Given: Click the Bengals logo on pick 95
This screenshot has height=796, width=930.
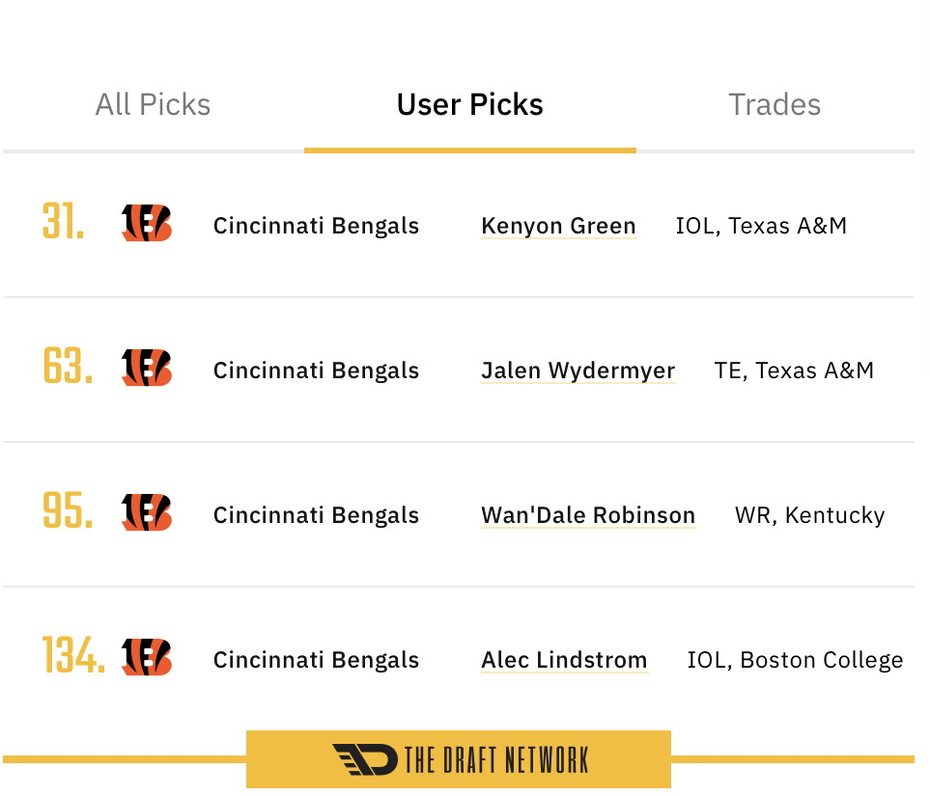Looking at the screenshot, I should [147, 512].
